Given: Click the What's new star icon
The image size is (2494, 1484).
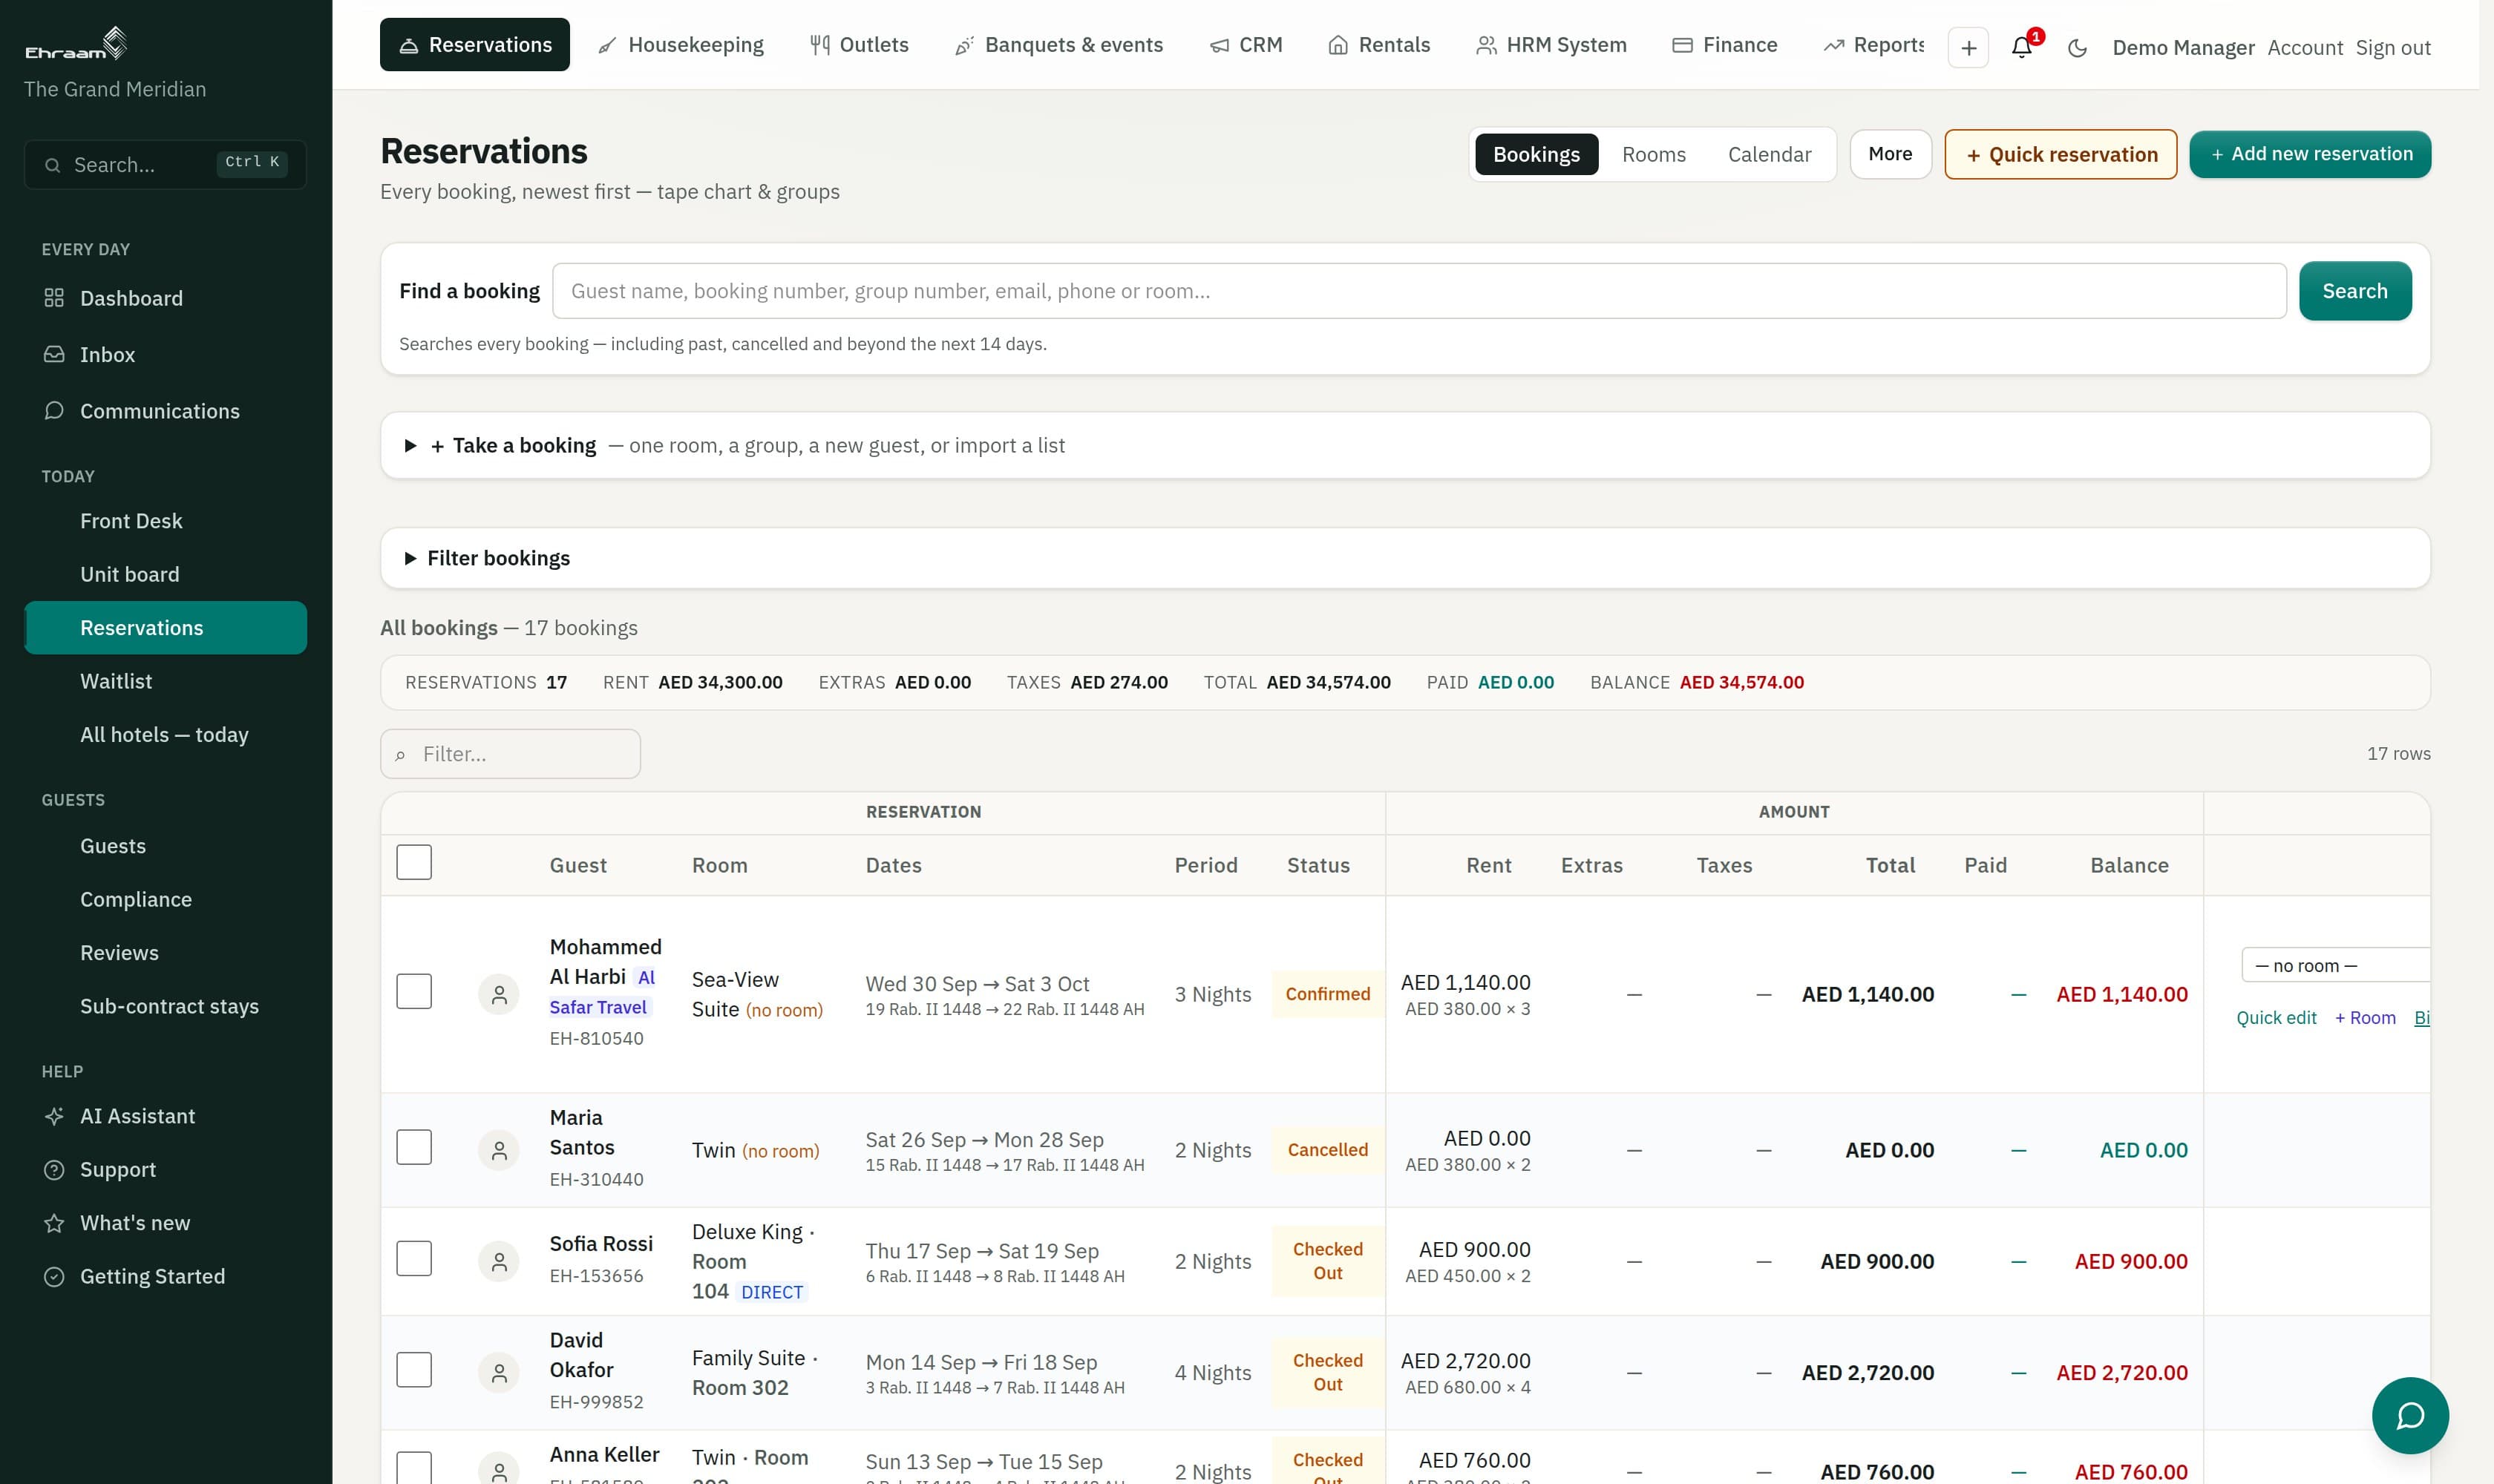Looking at the screenshot, I should 54,1223.
